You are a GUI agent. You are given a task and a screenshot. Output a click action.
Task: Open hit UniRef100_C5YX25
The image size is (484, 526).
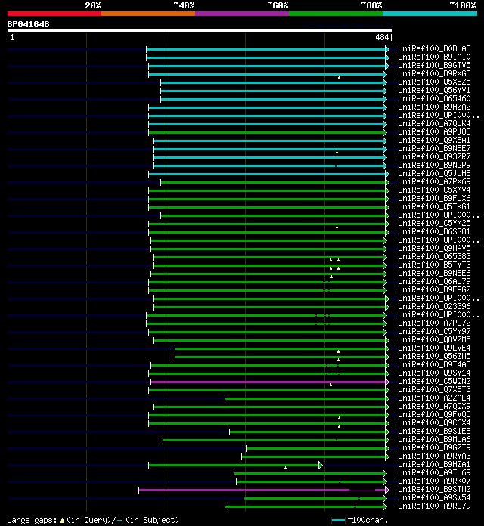click(434, 224)
